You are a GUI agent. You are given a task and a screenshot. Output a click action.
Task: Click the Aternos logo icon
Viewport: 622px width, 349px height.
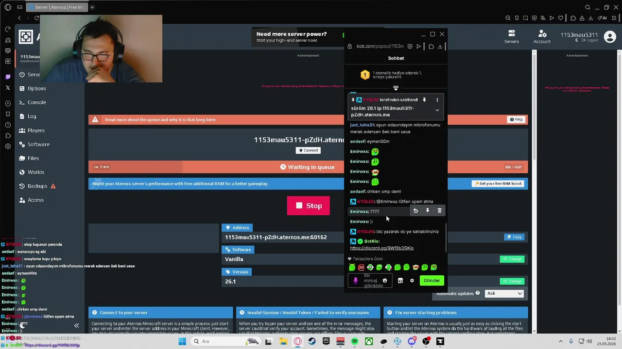pyautogui.click(x=26, y=36)
